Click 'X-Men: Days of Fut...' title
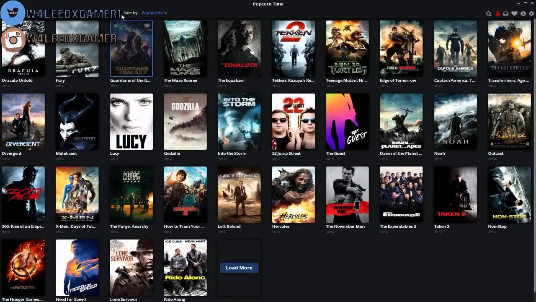536x302 pixels. tap(76, 226)
